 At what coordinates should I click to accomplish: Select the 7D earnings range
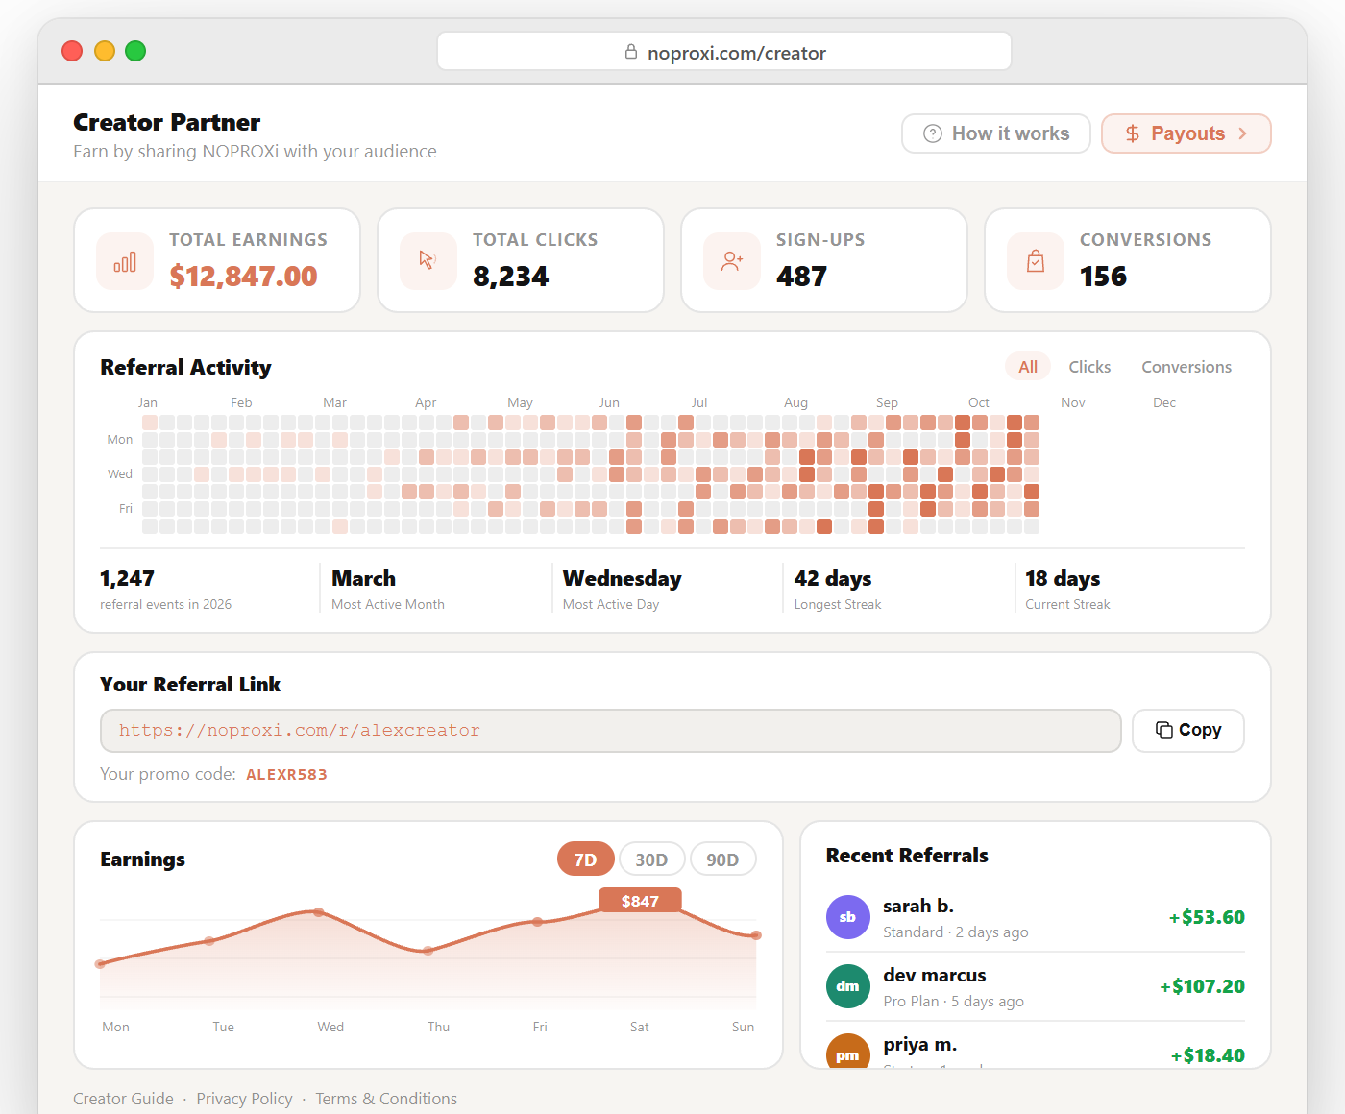coord(585,860)
